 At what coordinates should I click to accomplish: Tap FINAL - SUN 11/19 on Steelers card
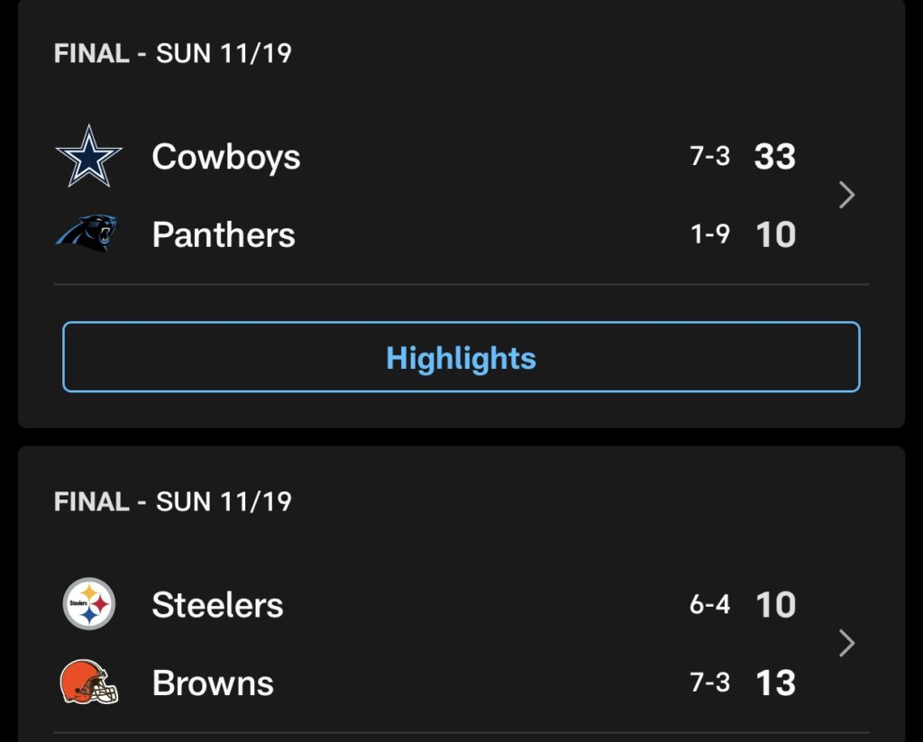pyautogui.click(x=173, y=502)
